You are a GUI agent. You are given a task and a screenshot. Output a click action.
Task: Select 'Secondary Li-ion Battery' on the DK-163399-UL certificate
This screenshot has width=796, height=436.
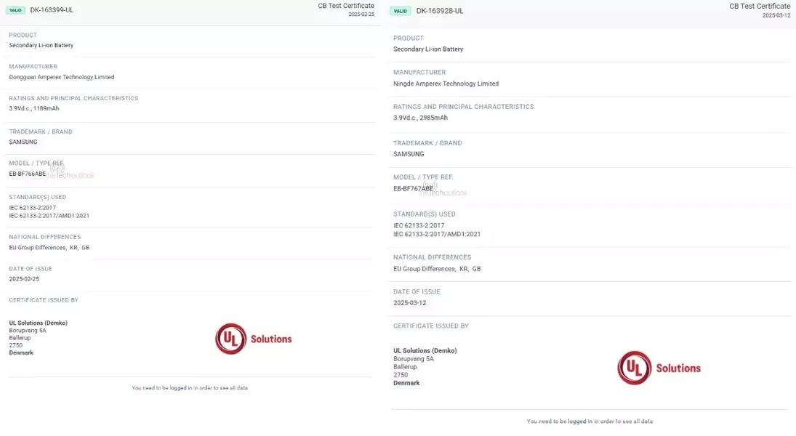click(41, 45)
